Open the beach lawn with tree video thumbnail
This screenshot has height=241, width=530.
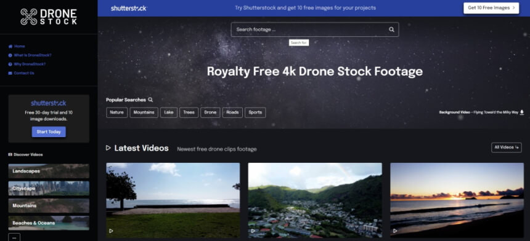pyautogui.click(x=173, y=200)
